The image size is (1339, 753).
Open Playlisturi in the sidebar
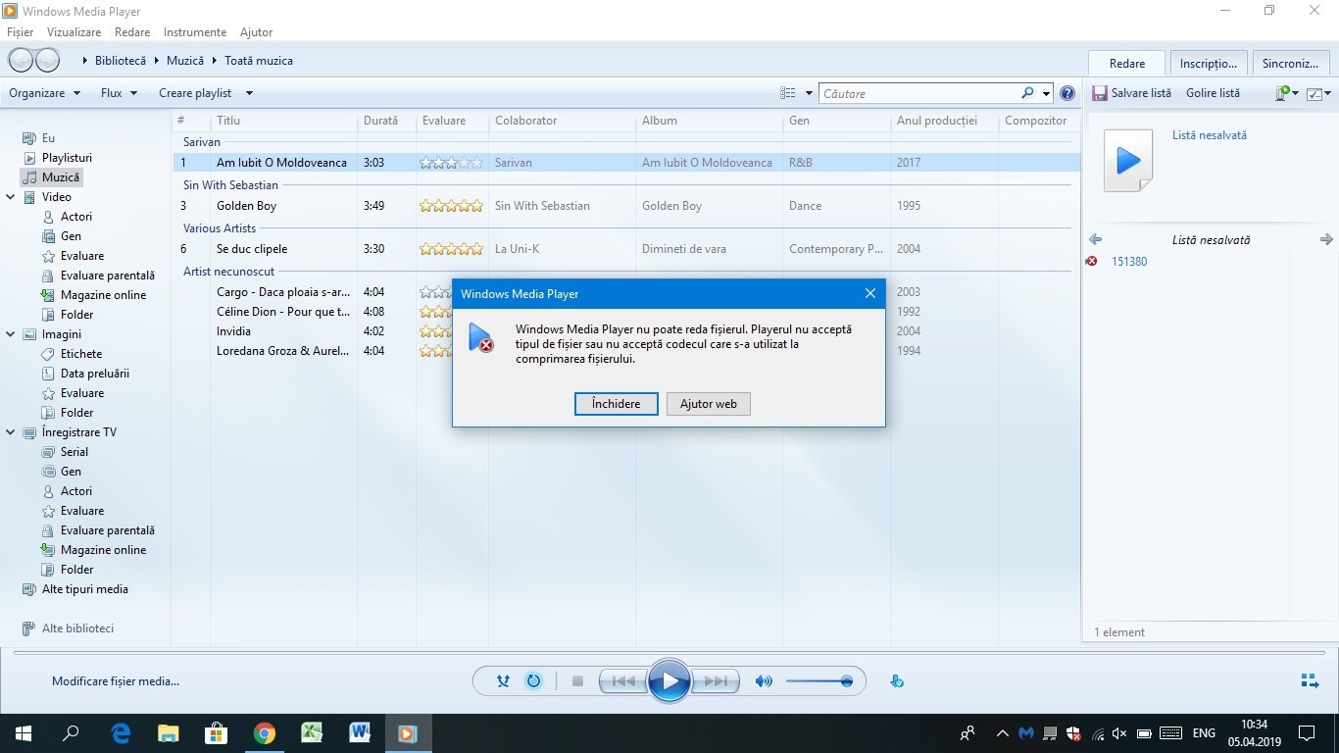point(67,158)
